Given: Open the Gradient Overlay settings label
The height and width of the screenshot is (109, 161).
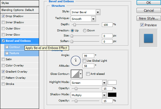Looking at the screenshot, I should [x=16, y=71].
